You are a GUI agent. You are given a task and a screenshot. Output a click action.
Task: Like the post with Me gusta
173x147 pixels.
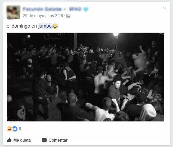19,140
